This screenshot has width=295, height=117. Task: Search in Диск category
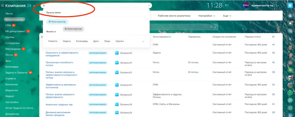tap(96, 41)
